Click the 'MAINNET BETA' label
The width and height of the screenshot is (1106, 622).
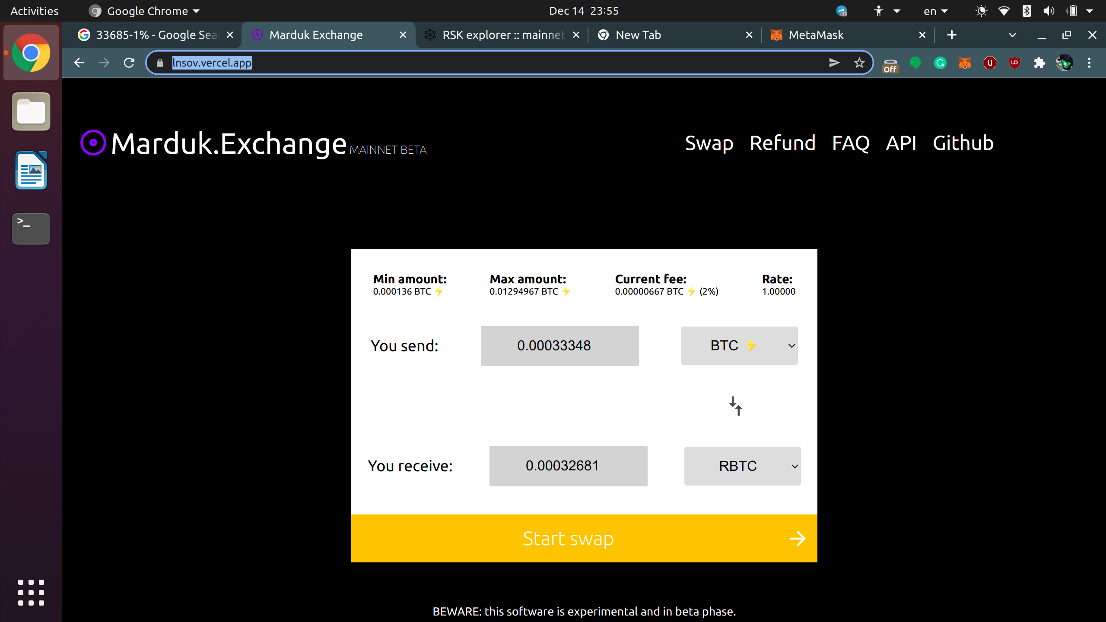388,150
